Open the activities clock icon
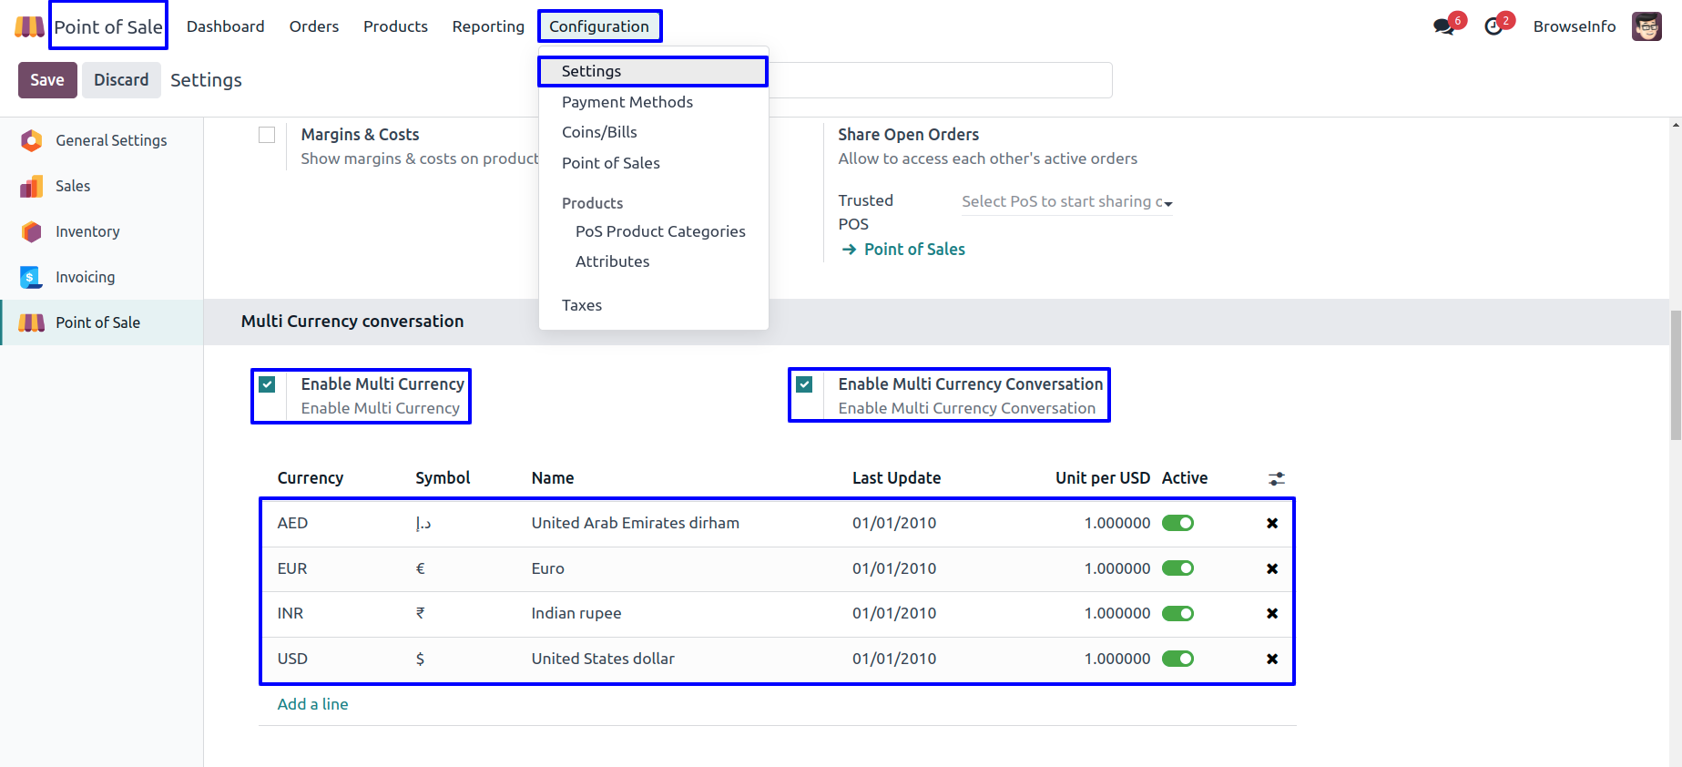 click(1493, 26)
